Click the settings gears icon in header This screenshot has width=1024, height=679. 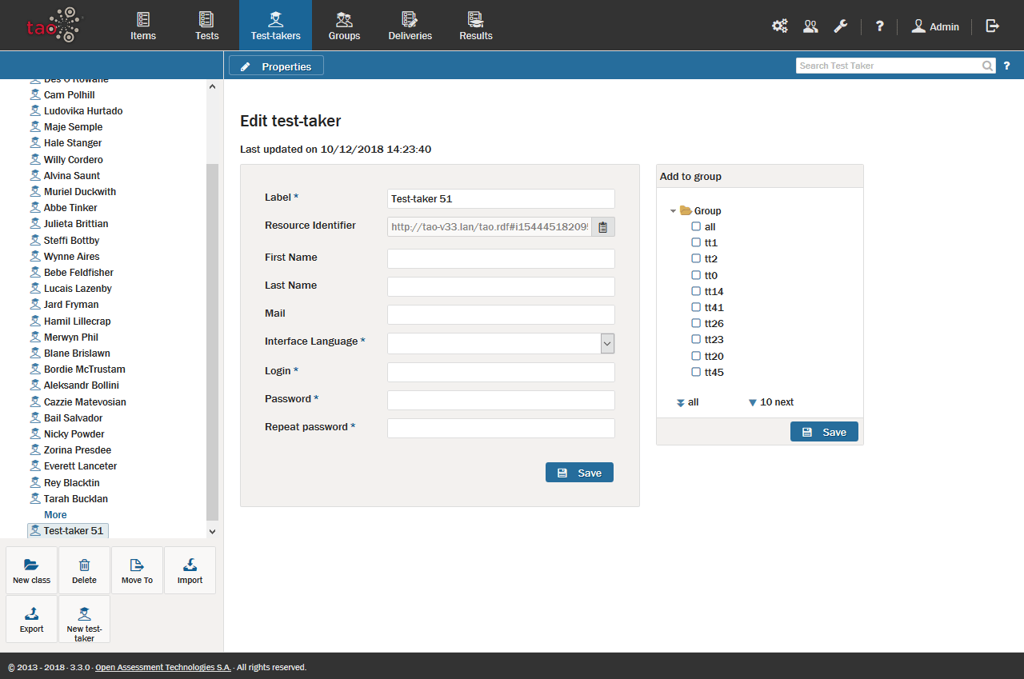click(779, 26)
